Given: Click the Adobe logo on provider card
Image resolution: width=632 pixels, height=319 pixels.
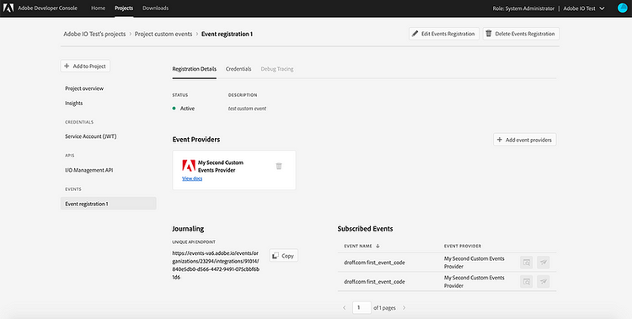Looking at the screenshot, I should [189, 166].
